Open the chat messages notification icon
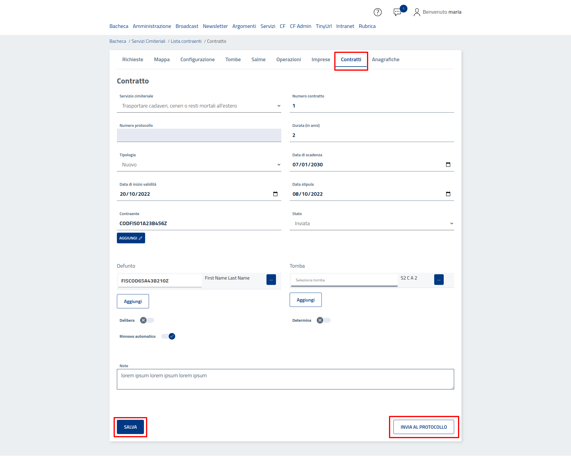The height and width of the screenshot is (456, 571). (x=397, y=12)
